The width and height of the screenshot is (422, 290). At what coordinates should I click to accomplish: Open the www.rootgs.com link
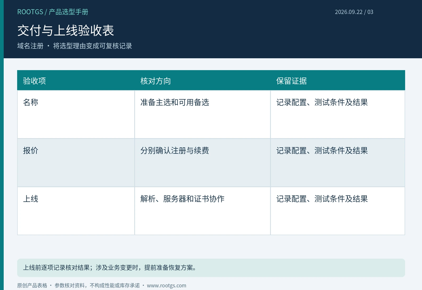click(x=166, y=286)
